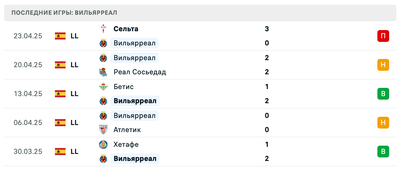
Task: Select the Атлетик team name
Action: click(127, 130)
